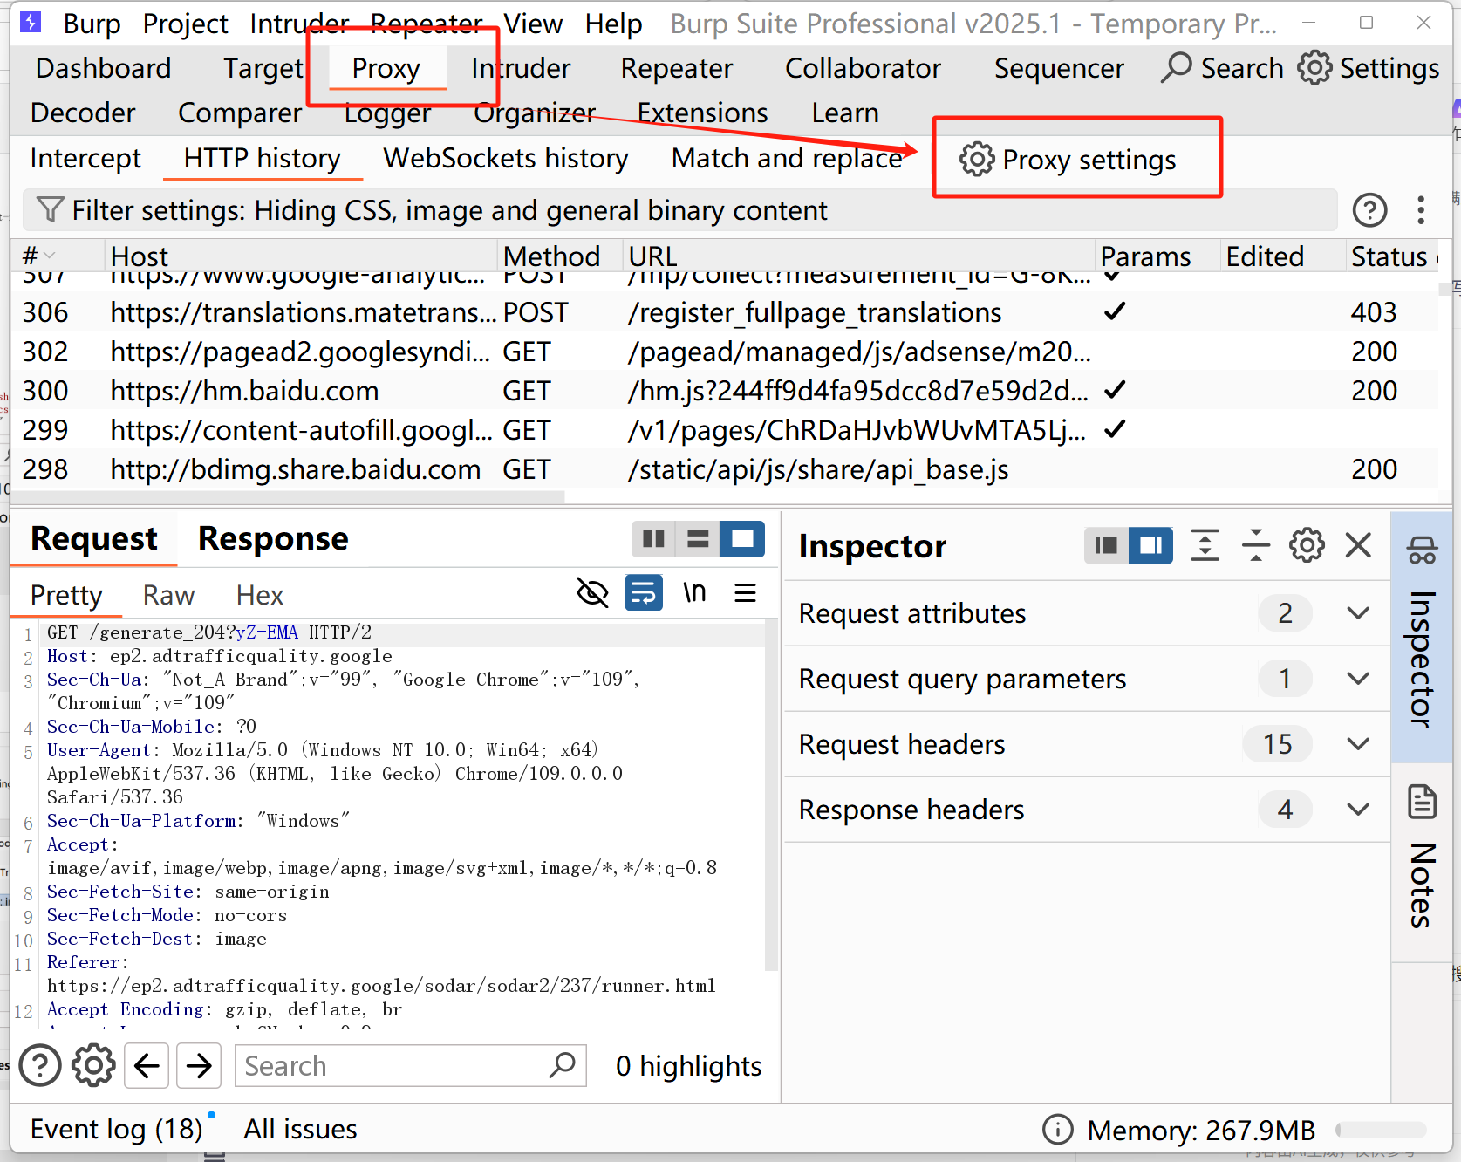Click the memory info icon

(x=1058, y=1130)
